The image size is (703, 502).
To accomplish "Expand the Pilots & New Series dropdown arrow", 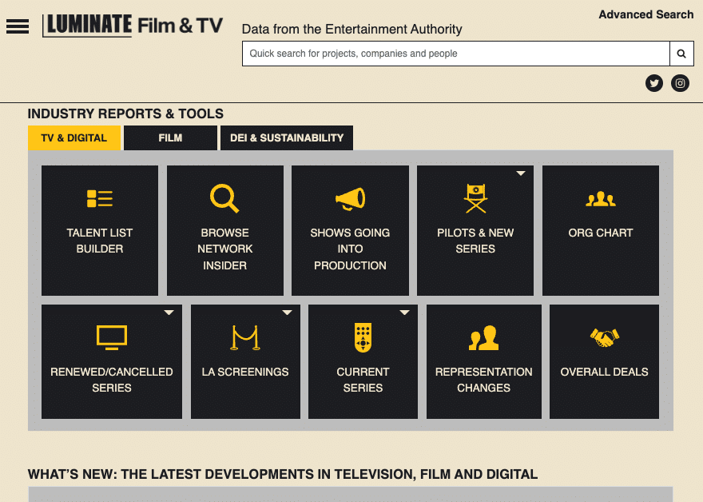I will (x=521, y=173).
